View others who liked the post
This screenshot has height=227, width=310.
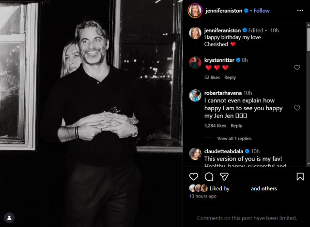coord(269,188)
